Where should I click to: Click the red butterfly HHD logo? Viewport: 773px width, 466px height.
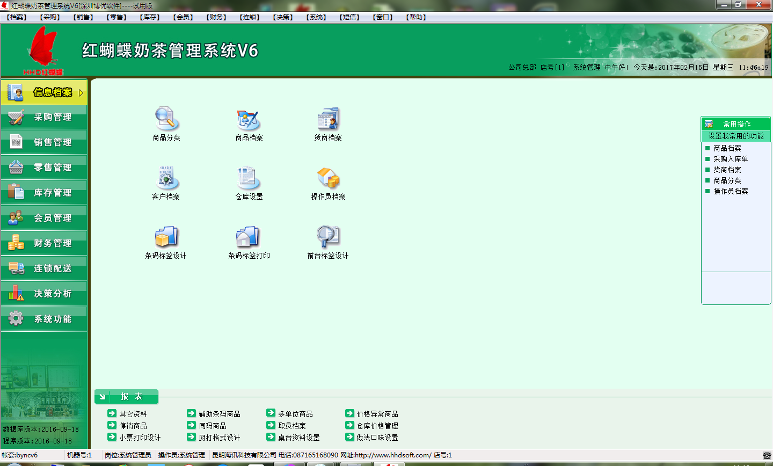coord(43,51)
